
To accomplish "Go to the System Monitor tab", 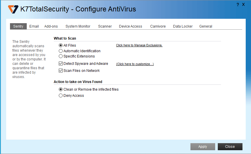I will click(x=78, y=26).
